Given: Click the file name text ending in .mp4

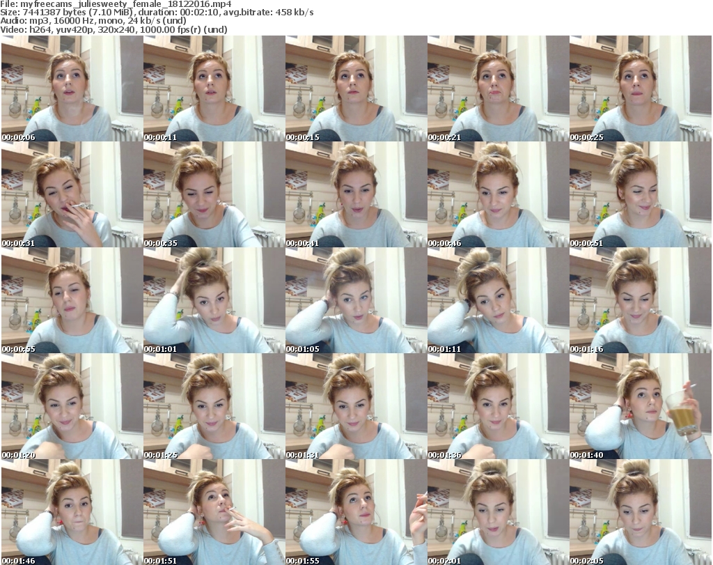Looking at the screenshot, I should 125,4.
